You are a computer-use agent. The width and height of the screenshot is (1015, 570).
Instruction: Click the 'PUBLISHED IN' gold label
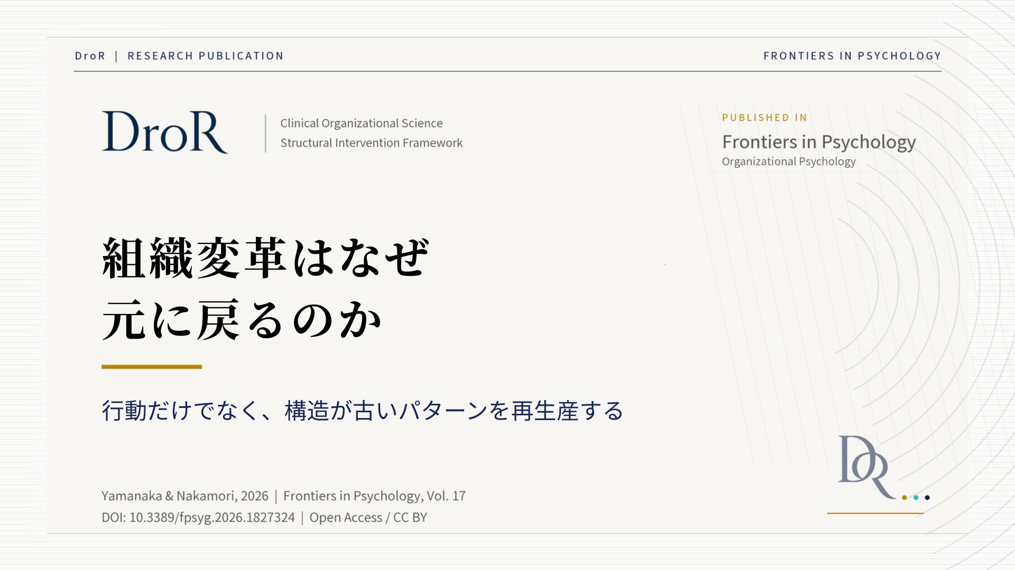[764, 118]
